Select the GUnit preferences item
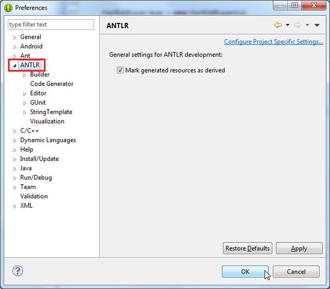The image size is (330, 289). 38,102
